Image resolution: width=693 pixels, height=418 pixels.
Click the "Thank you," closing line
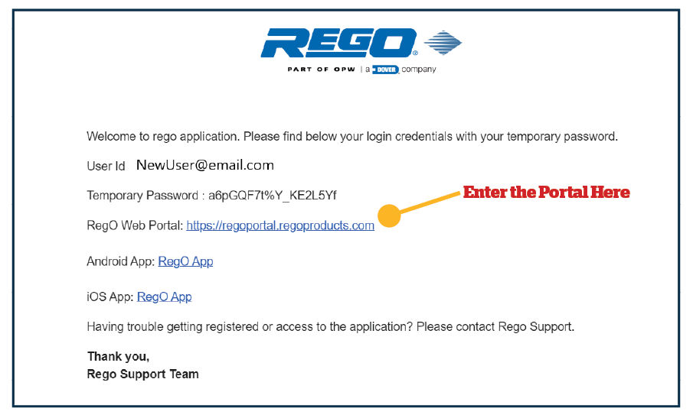pos(118,356)
